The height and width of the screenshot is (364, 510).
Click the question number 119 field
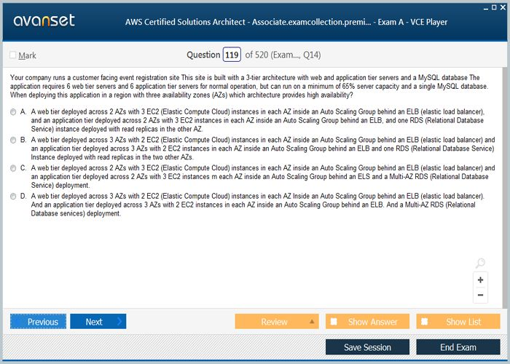coord(232,55)
